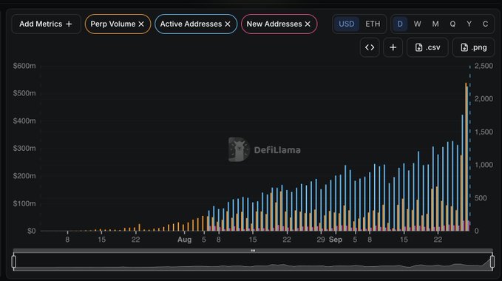Image resolution: width=502 pixels, height=281 pixels.
Task: Switch denomination to USD
Action: pos(347,24)
